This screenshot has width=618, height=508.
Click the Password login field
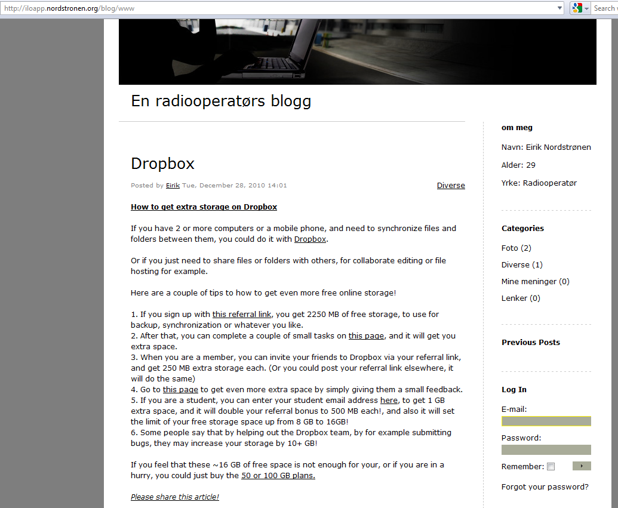546,449
